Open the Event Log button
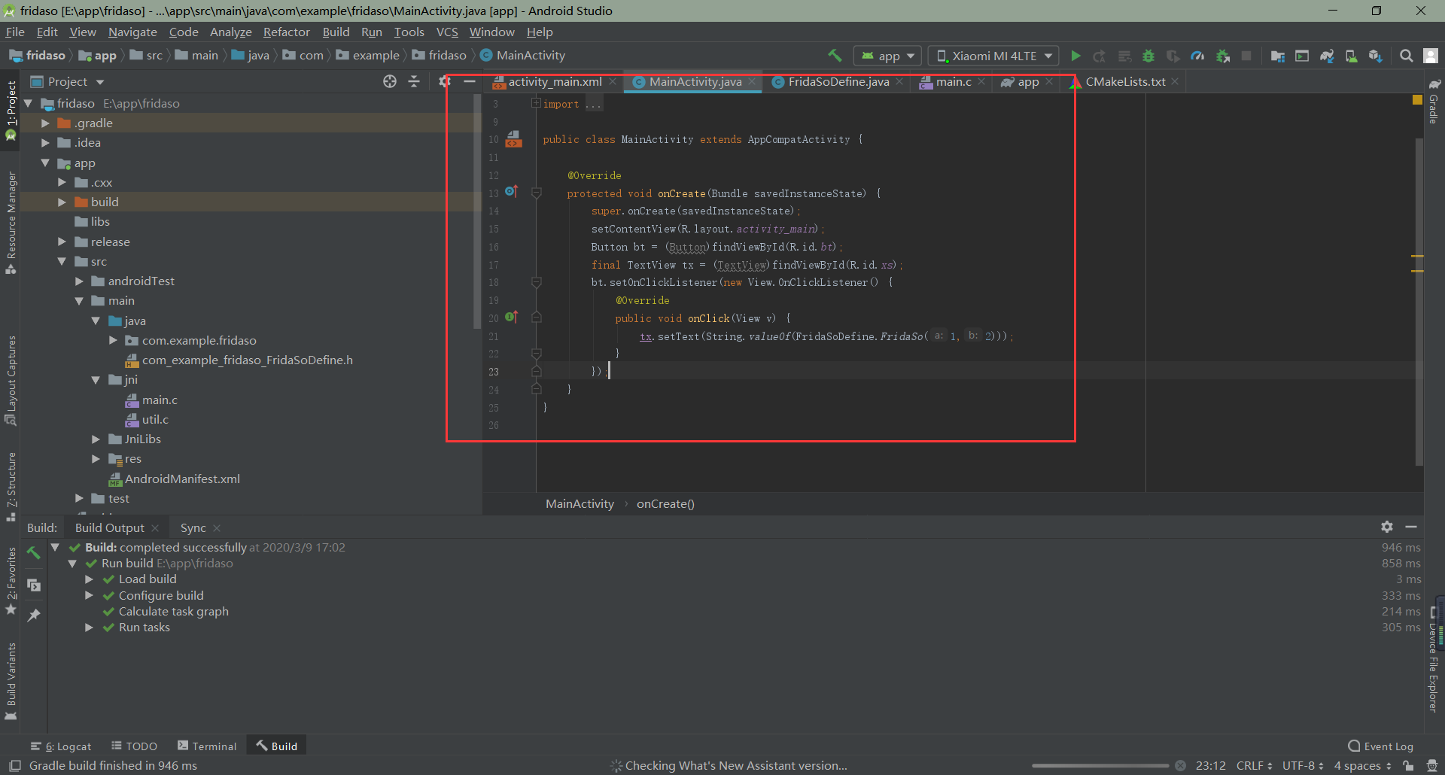 (x=1380, y=746)
